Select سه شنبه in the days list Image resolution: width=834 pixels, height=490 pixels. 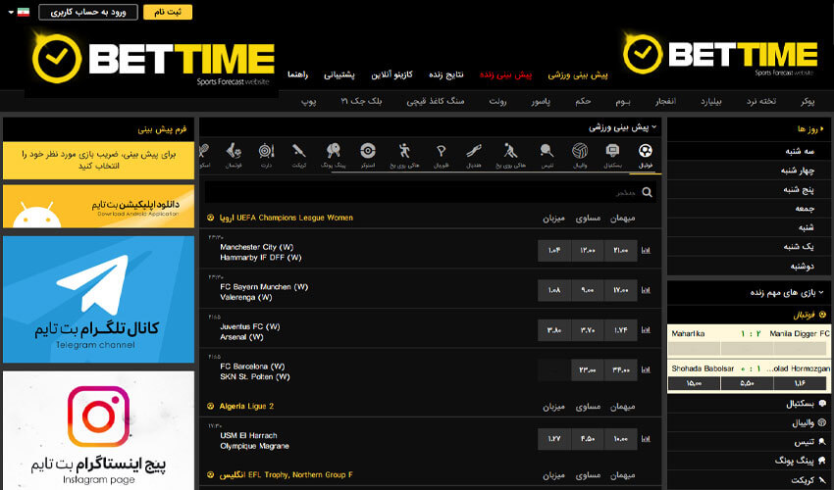coord(800,151)
